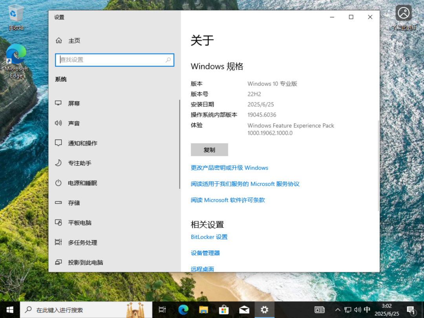Open the 回收站 Recycle Bin desktop icon
Viewport: 424px width, 318px height.
click(16, 17)
